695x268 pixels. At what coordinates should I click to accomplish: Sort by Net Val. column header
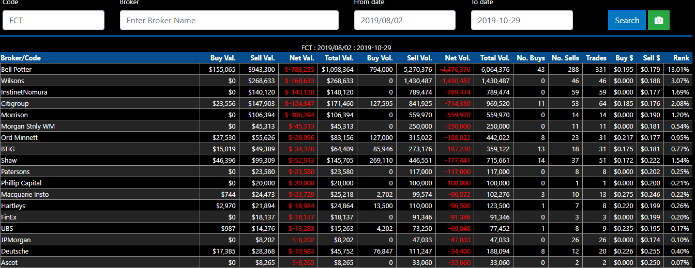coord(302,58)
